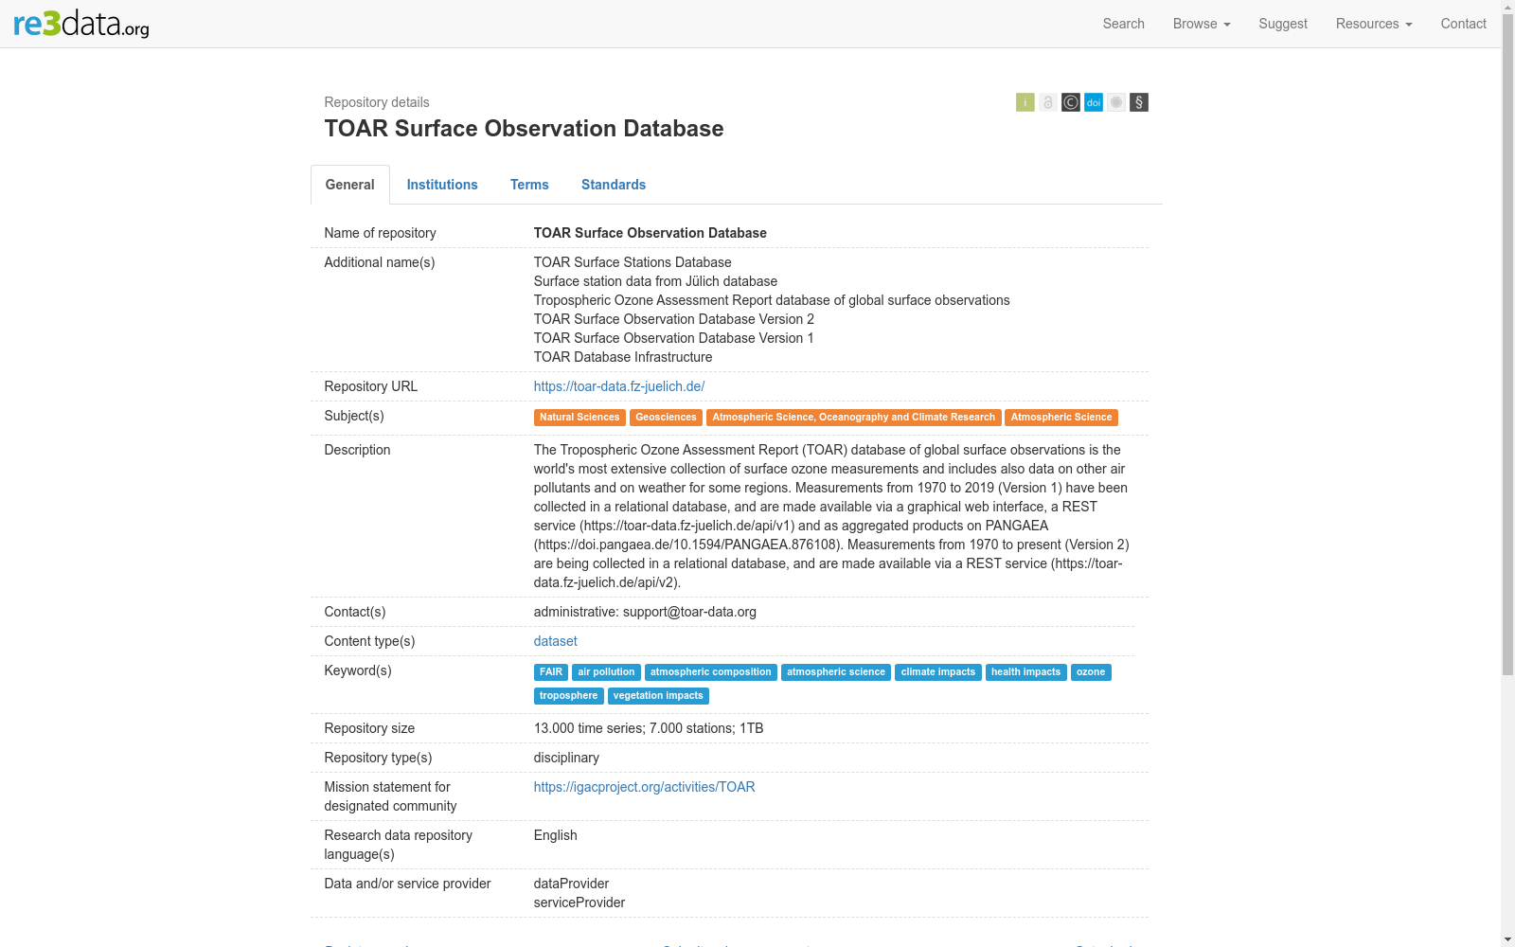Click the blue doi badge icon
Viewport: 1515px width, 947px height.
[x=1093, y=102]
